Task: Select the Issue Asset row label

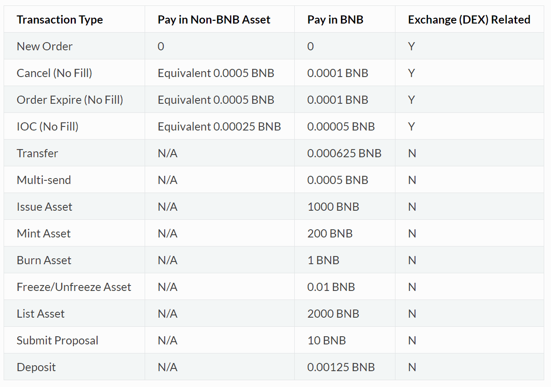Action: pyautogui.click(x=44, y=207)
